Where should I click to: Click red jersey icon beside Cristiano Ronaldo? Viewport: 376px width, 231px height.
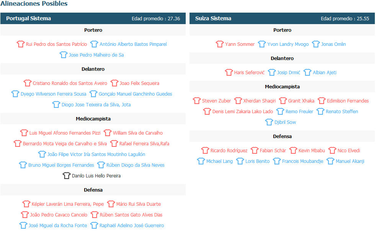[27, 83]
